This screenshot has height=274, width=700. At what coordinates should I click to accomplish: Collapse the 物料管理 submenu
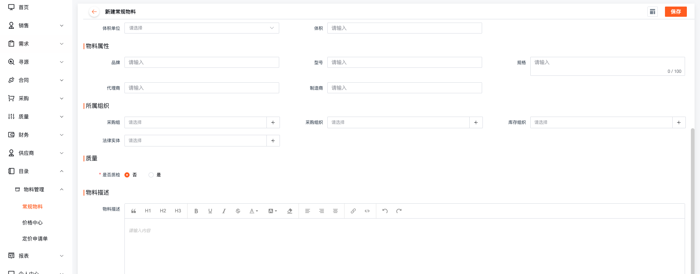pyautogui.click(x=36, y=189)
